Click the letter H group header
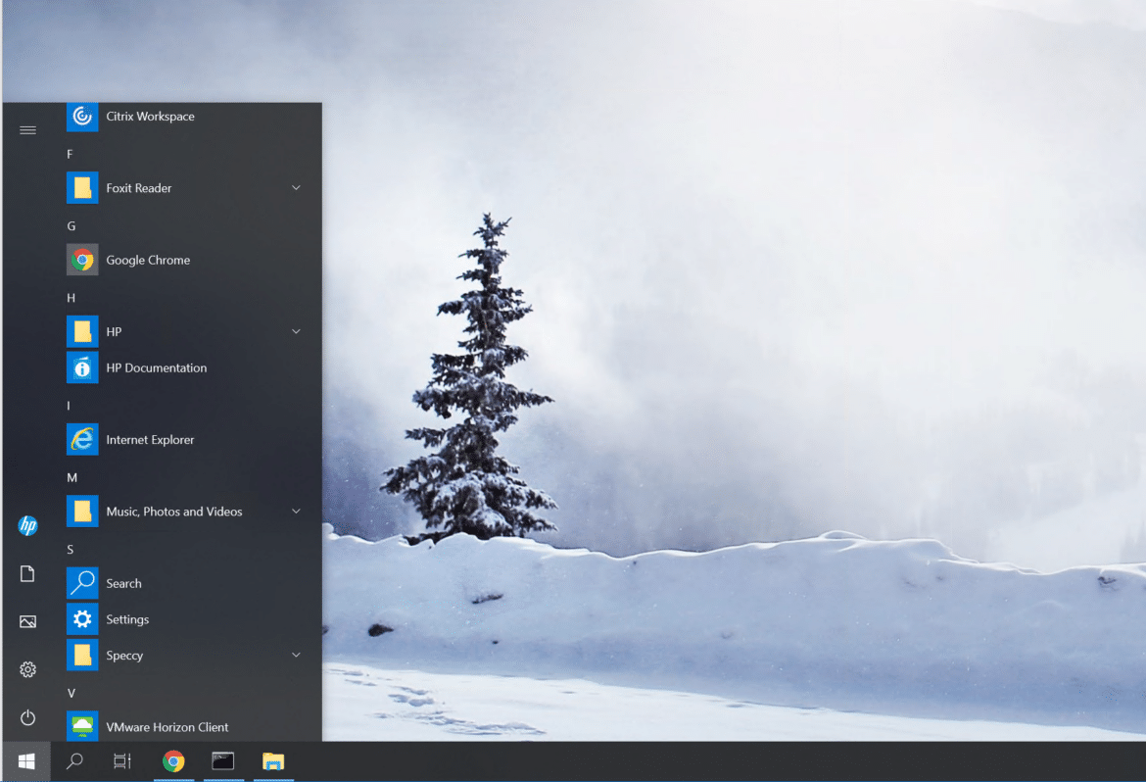The image size is (1146, 782). click(71, 298)
